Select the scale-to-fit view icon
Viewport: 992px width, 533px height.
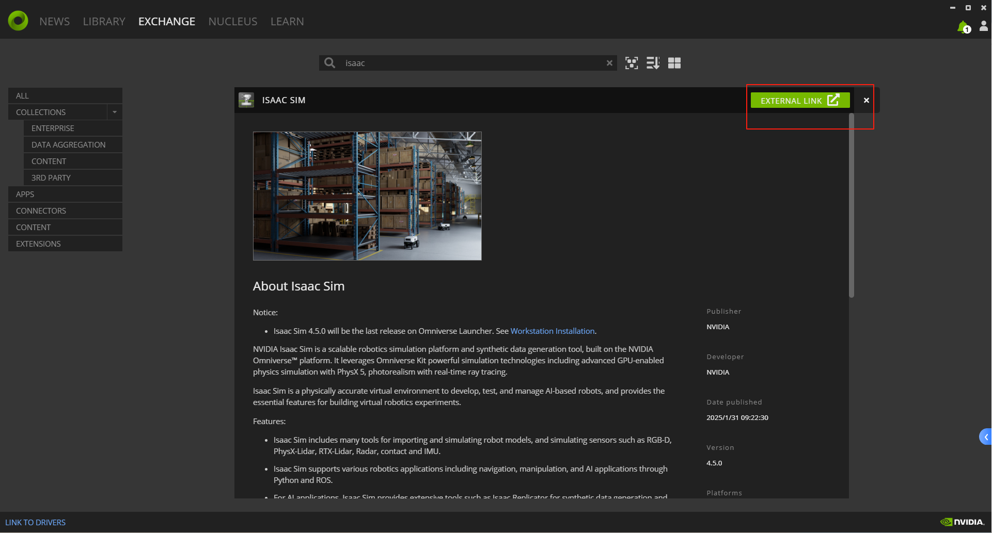click(632, 62)
